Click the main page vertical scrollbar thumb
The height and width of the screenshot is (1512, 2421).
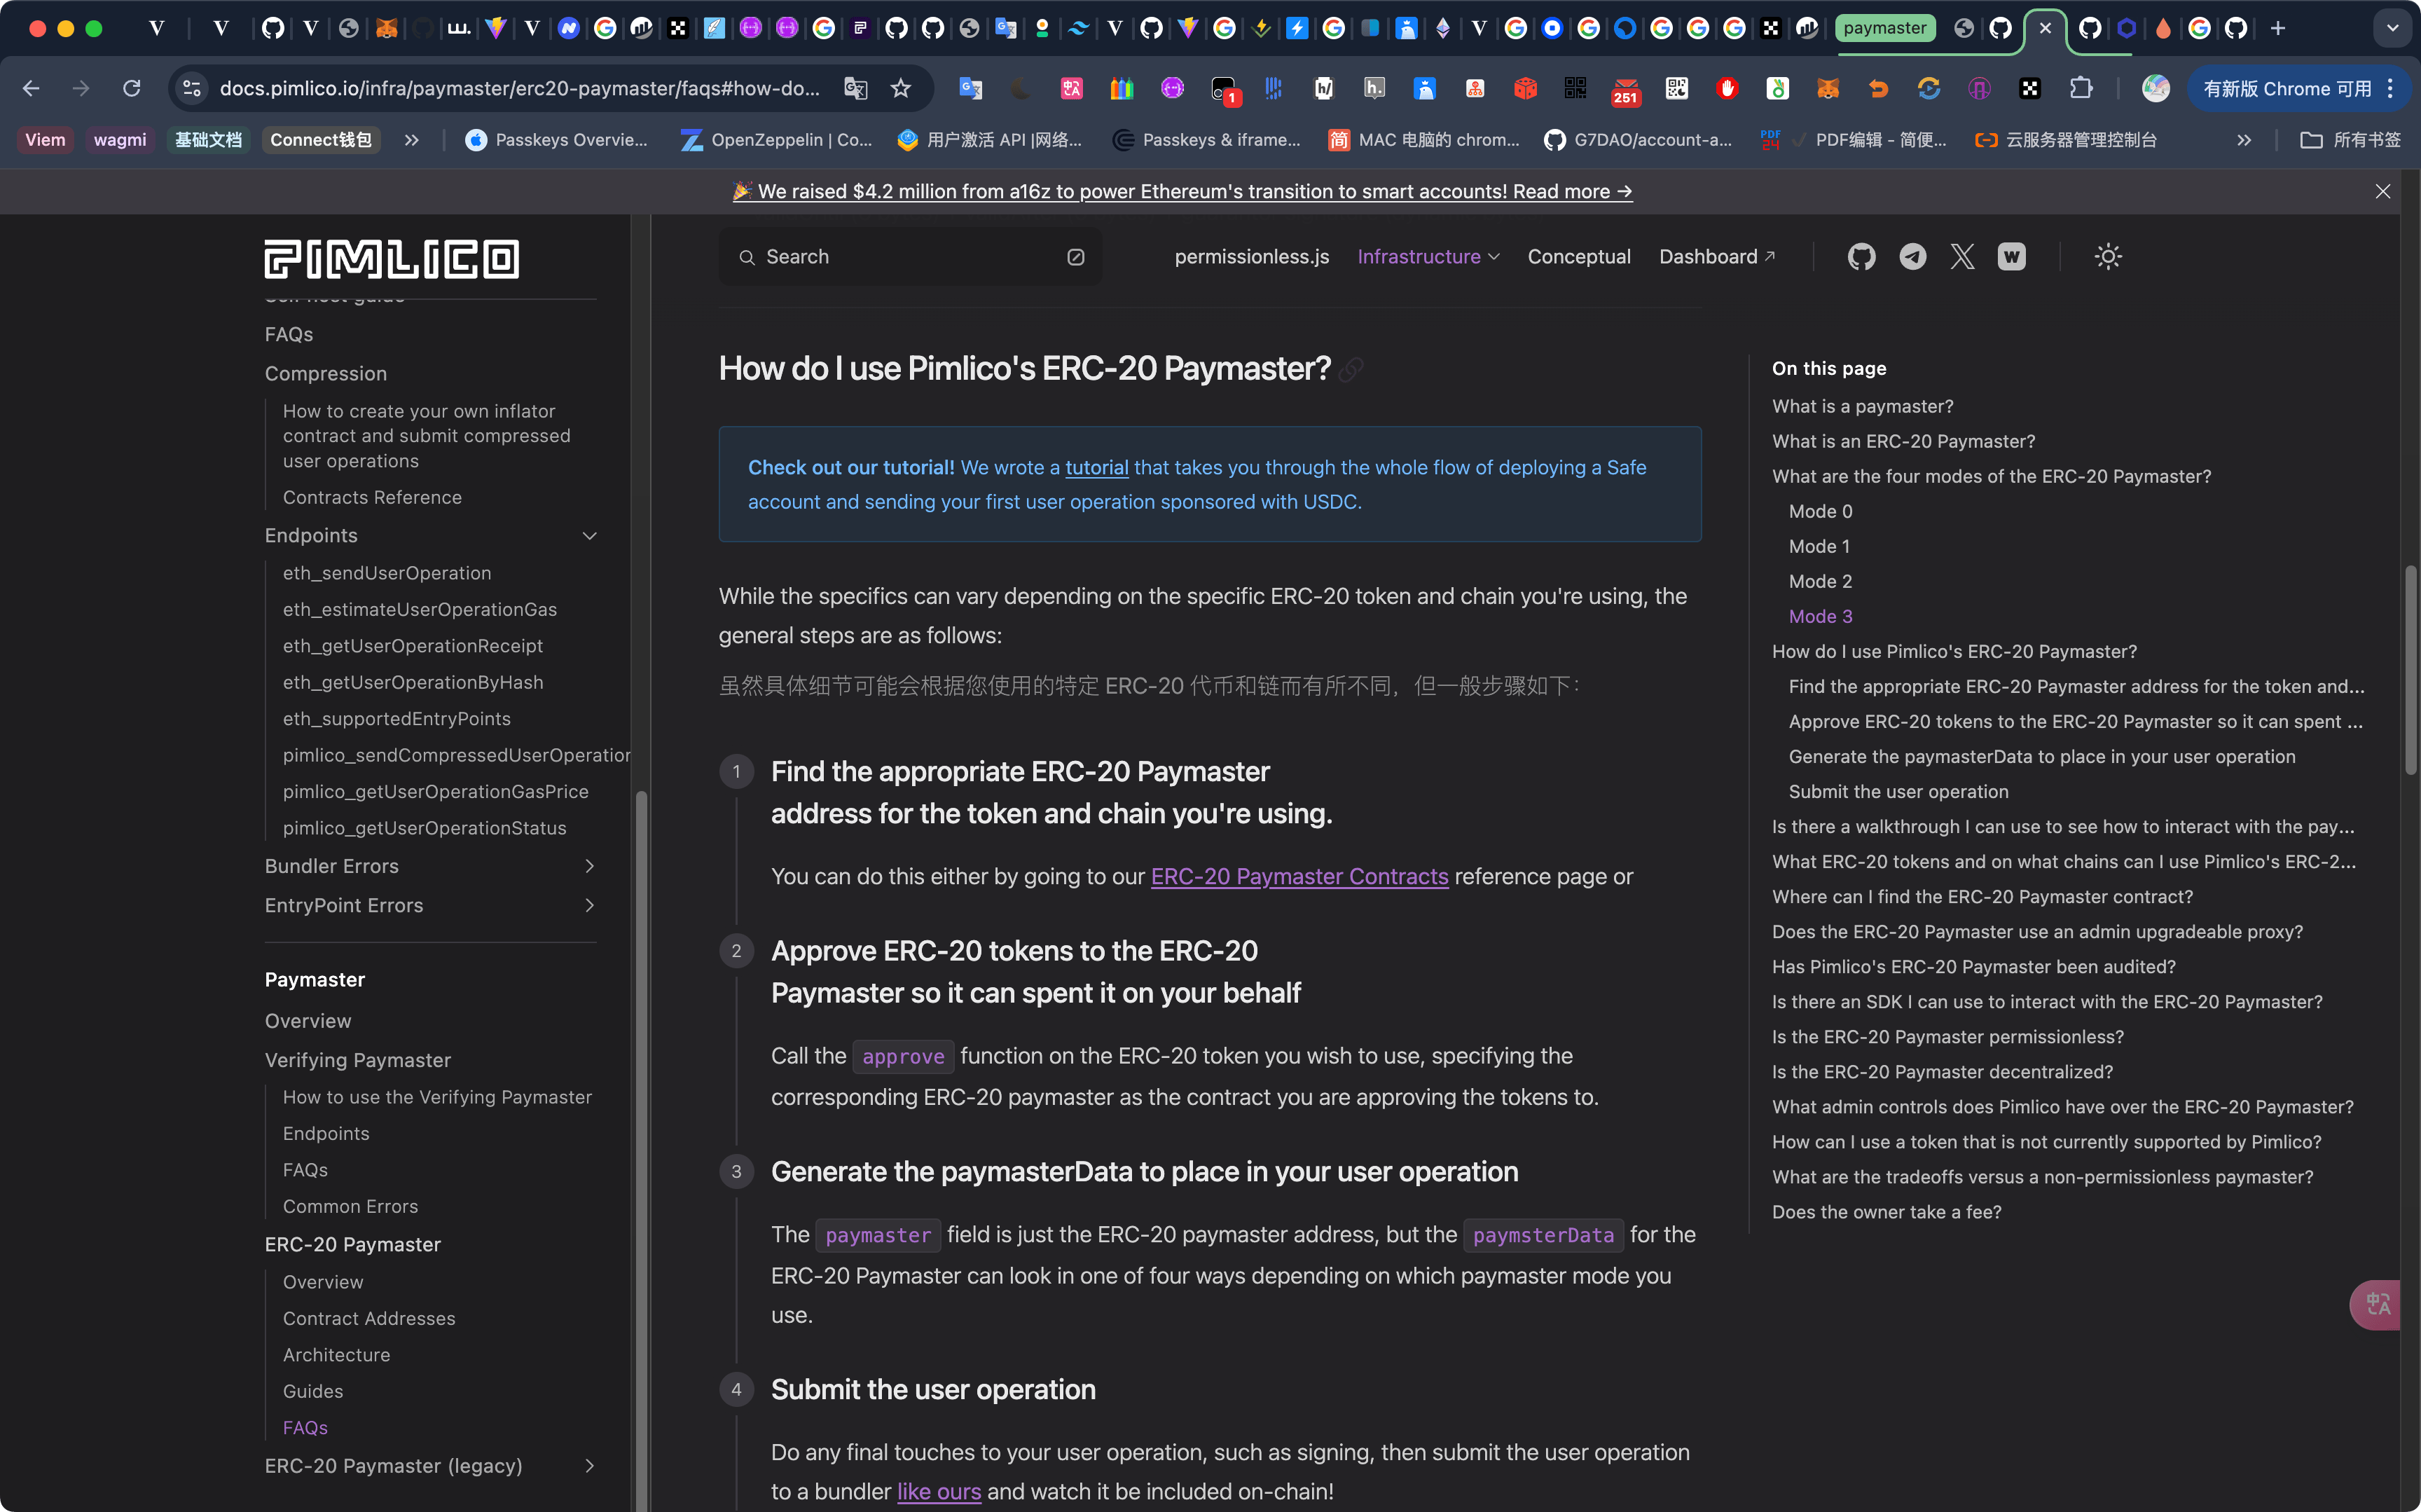(2411, 670)
